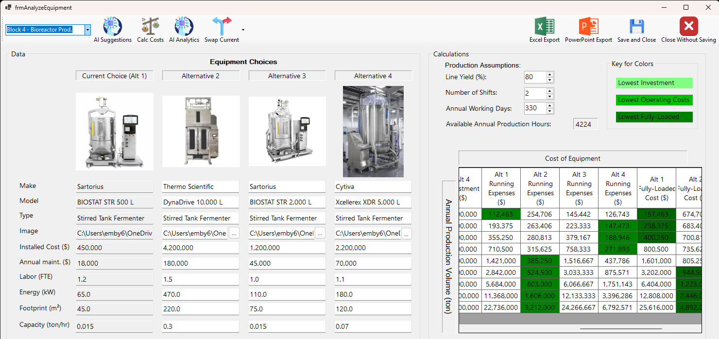Click Alt 1 Fully-Loaded Cost column header

[x=657, y=188]
